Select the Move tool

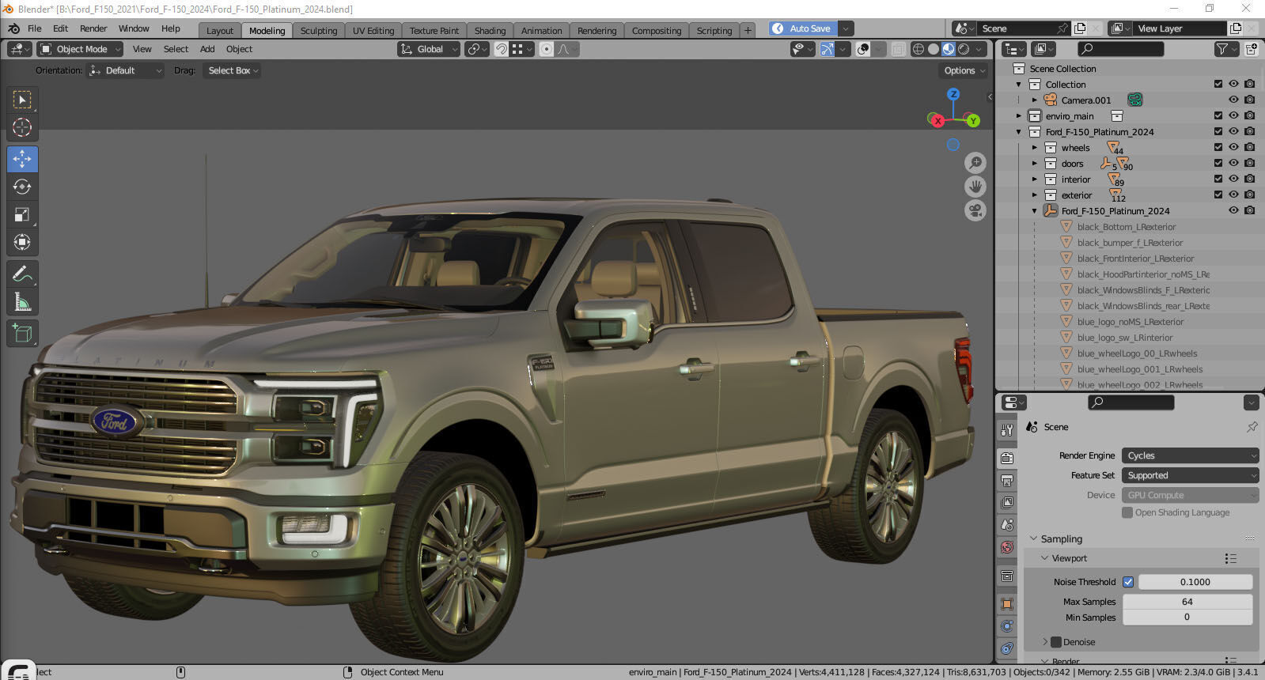pyautogui.click(x=22, y=159)
